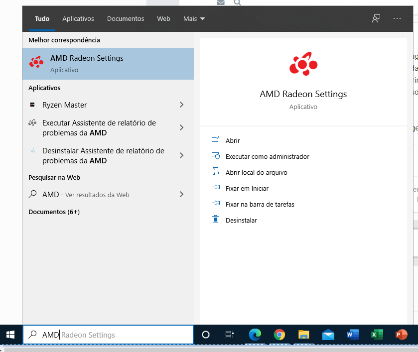Click the large AMD Radeon Settings logo in preview pane
The image size is (418, 352).
303,64
